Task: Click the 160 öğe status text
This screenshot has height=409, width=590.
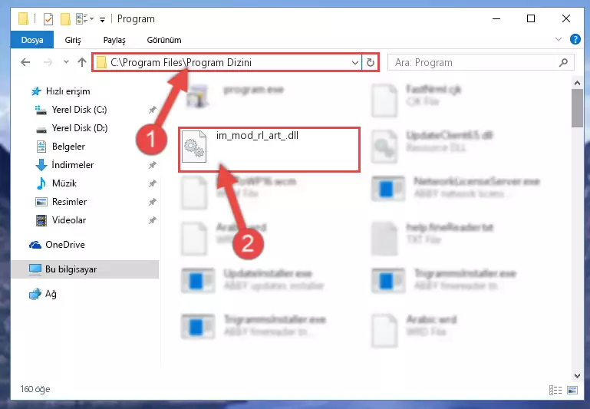Action: pyautogui.click(x=35, y=389)
